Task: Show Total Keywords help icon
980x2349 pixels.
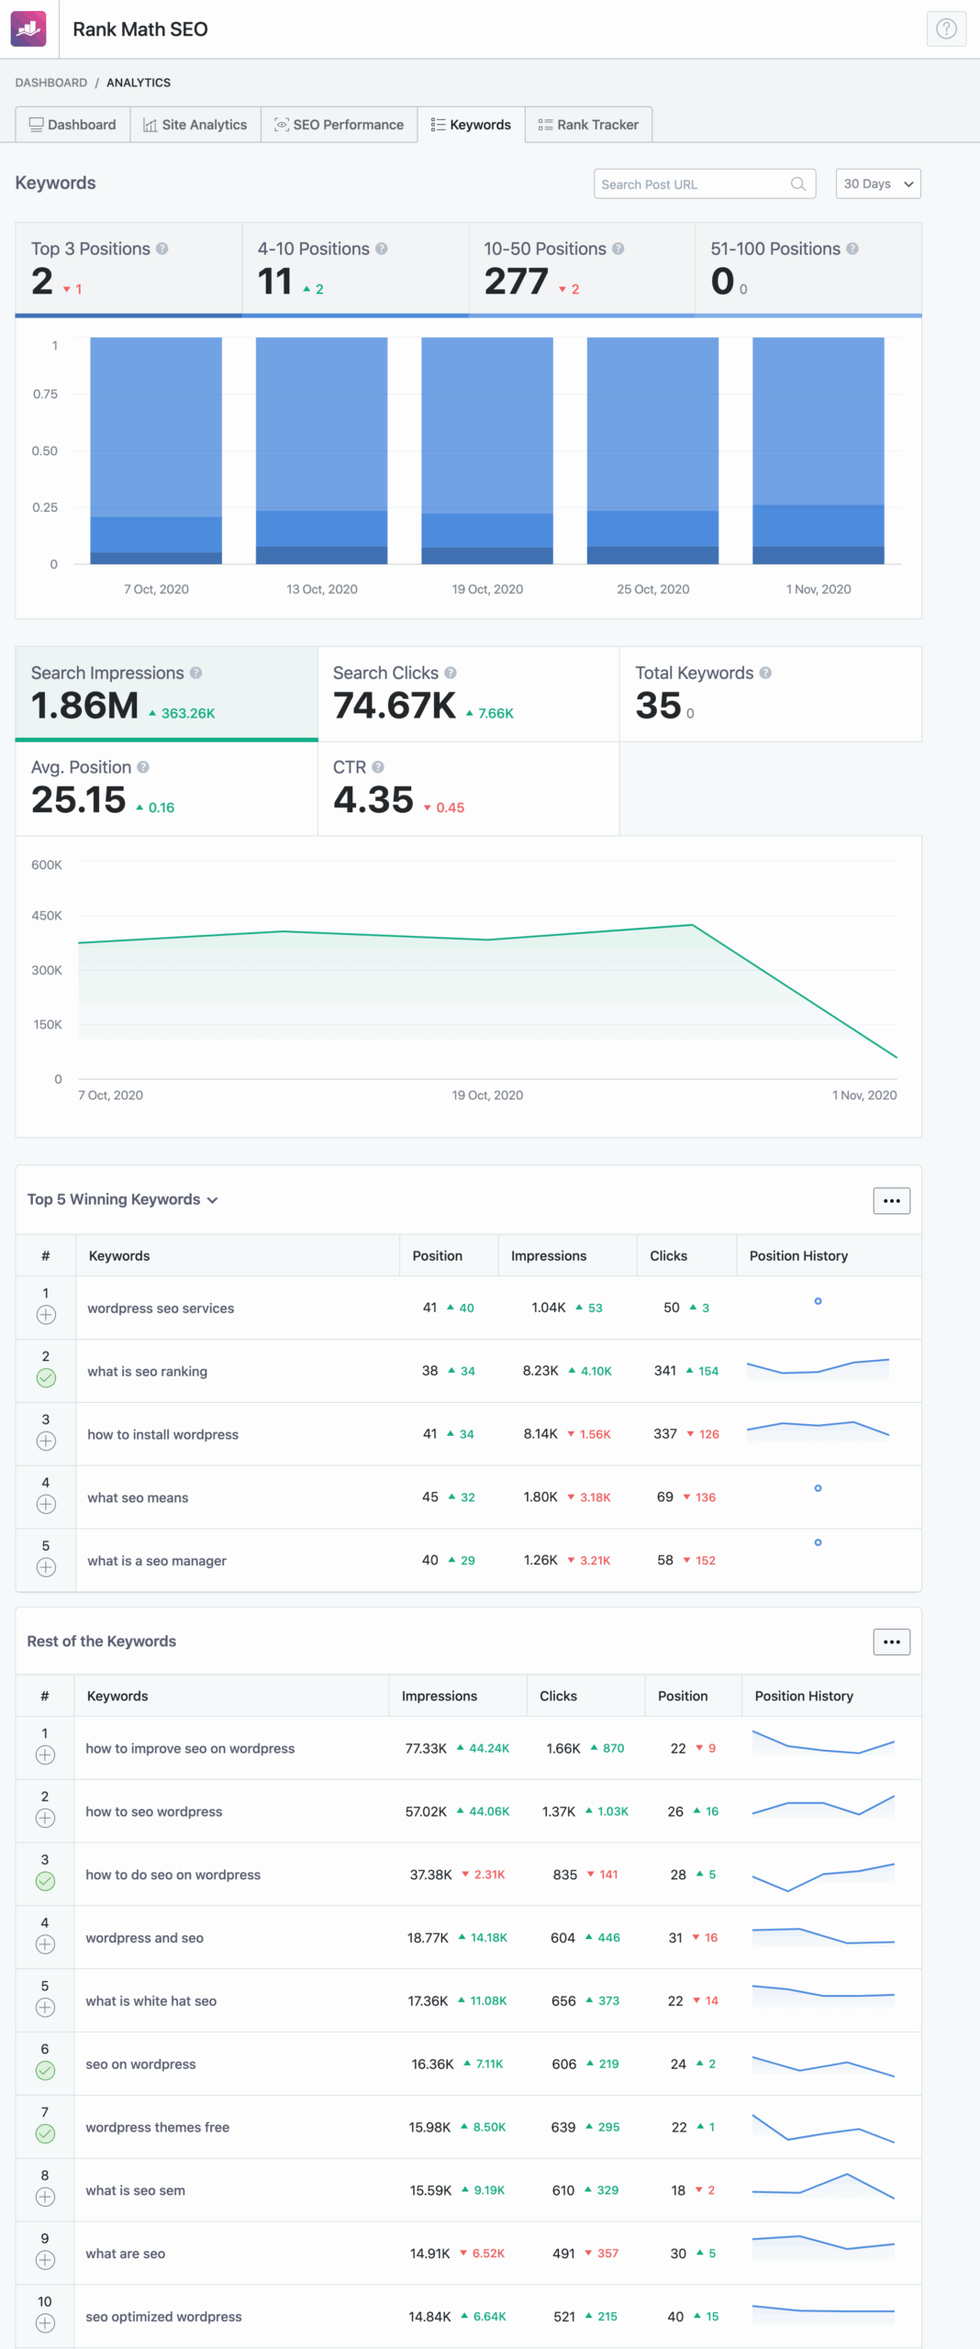Action: point(765,673)
